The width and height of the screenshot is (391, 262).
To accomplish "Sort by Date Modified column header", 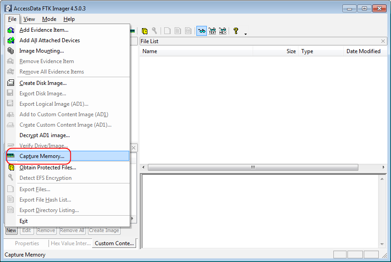I will click(x=365, y=51).
